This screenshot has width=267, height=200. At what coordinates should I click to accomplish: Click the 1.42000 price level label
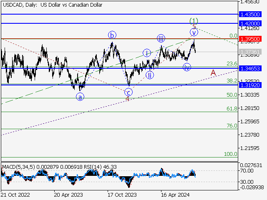coord(250,23)
